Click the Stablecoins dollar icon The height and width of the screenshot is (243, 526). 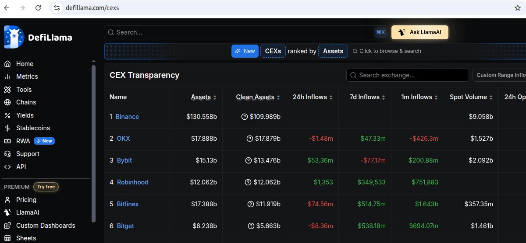click(7, 128)
